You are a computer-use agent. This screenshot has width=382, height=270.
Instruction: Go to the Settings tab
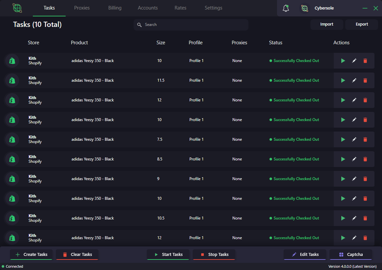(213, 8)
